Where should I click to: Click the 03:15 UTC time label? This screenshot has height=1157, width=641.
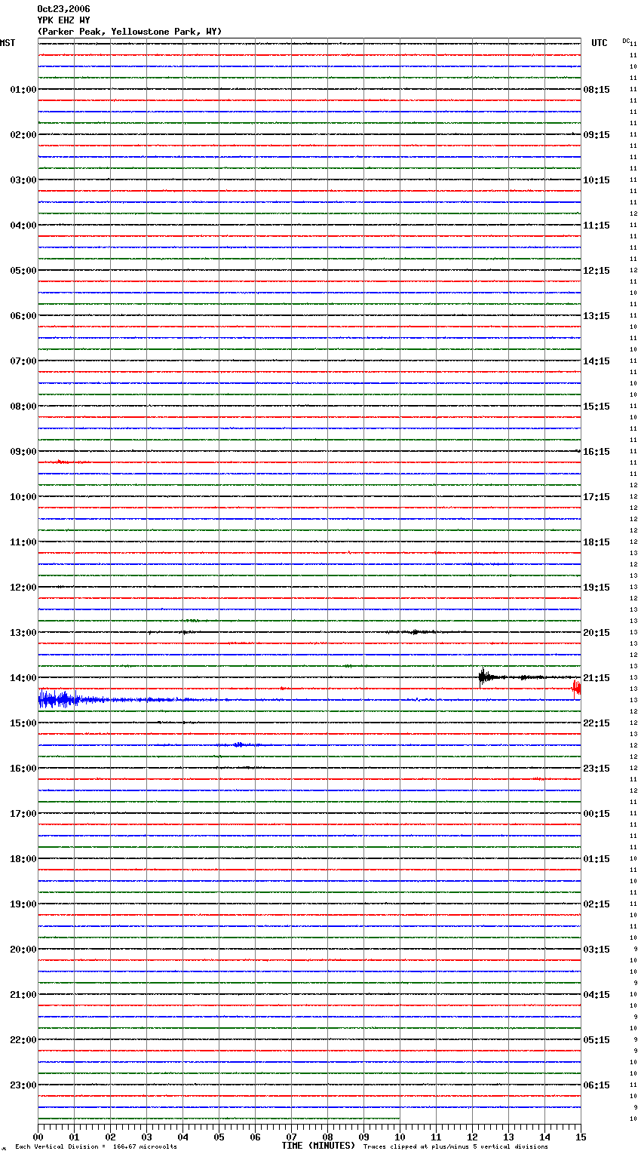(597, 950)
